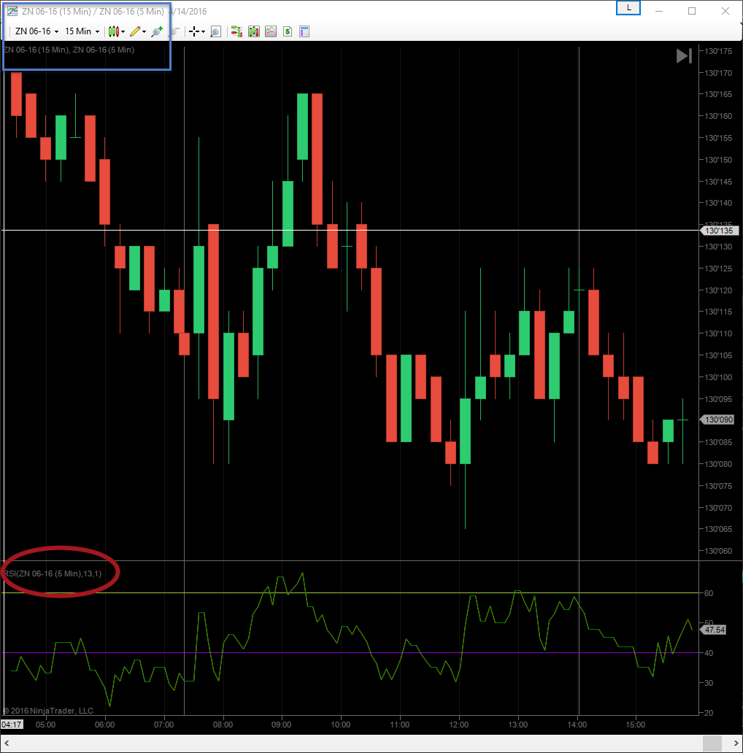Click the horizontal scrollbar left arrow
Image resolution: width=743 pixels, height=753 pixels.
point(7,744)
